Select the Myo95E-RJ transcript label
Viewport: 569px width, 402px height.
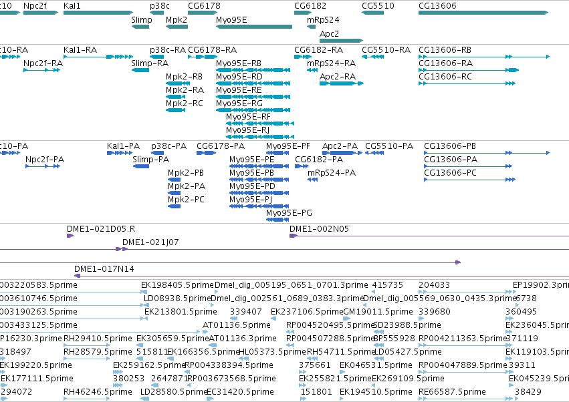pyautogui.click(x=247, y=130)
